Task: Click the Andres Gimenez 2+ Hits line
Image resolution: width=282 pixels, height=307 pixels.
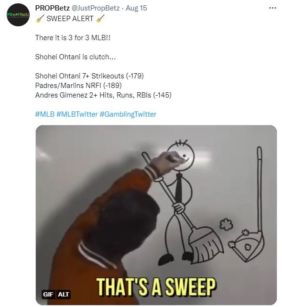Action: point(103,95)
